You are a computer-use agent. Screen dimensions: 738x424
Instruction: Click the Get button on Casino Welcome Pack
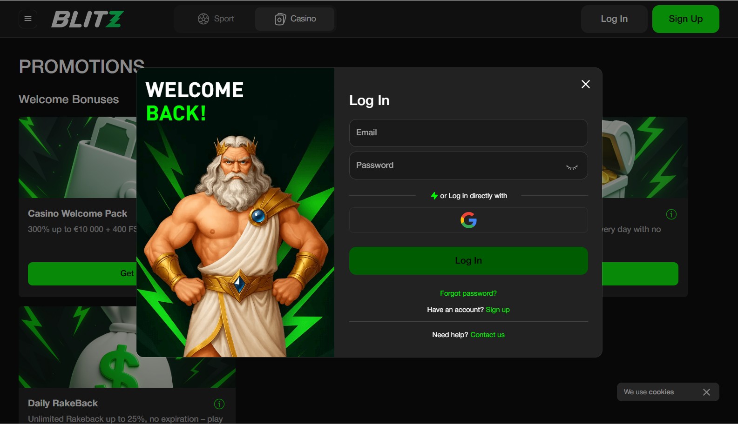[82, 274]
